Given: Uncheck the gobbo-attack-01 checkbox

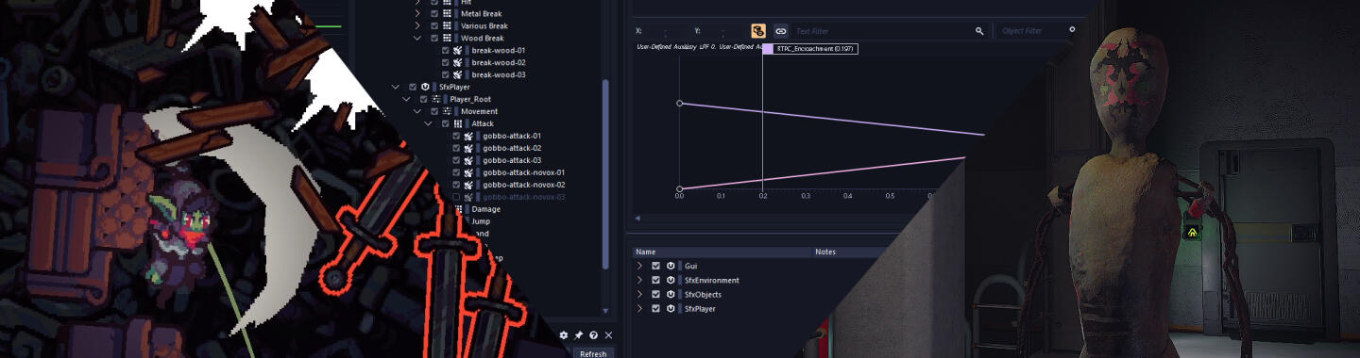Looking at the screenshot, I should [x=456, y=136].
